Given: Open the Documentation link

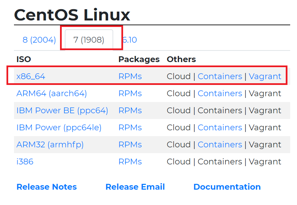Looking at the screenshot, I should (x=227, y=187).
